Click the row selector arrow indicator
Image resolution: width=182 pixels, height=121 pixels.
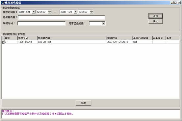pos(3,42)
